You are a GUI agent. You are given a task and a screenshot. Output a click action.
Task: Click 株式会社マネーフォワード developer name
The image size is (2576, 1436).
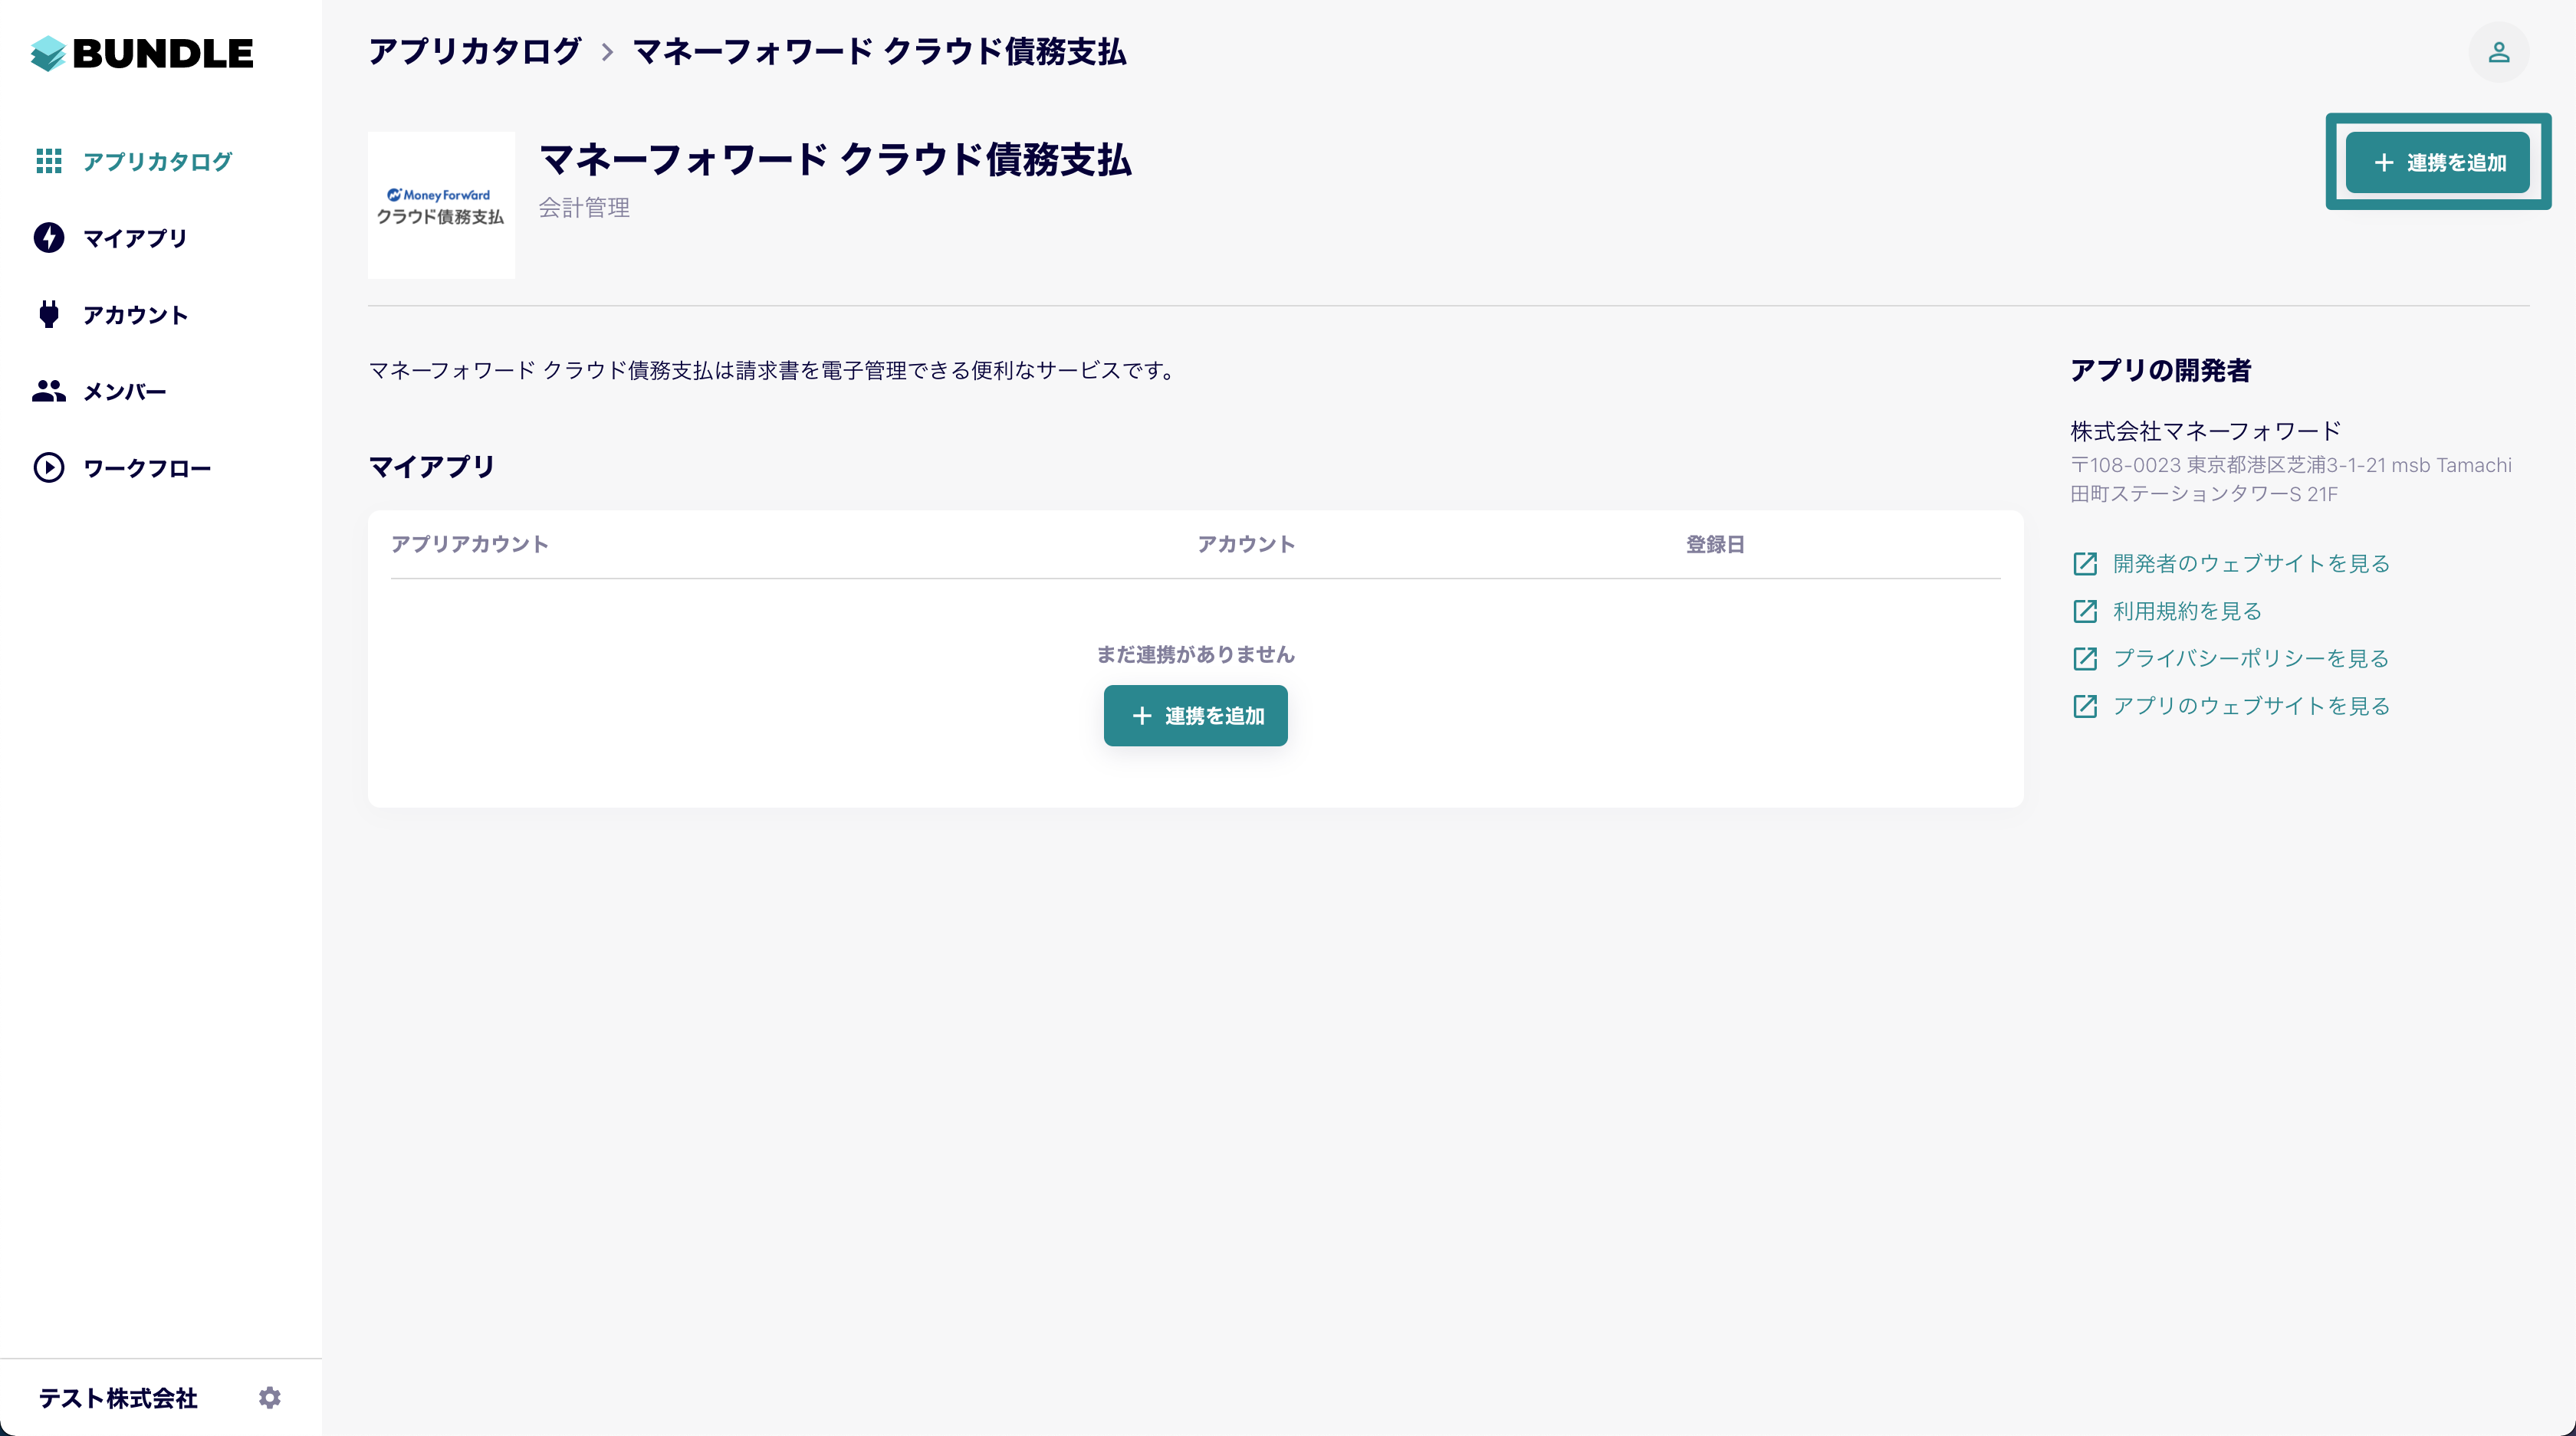click(x=2205, y=431)
